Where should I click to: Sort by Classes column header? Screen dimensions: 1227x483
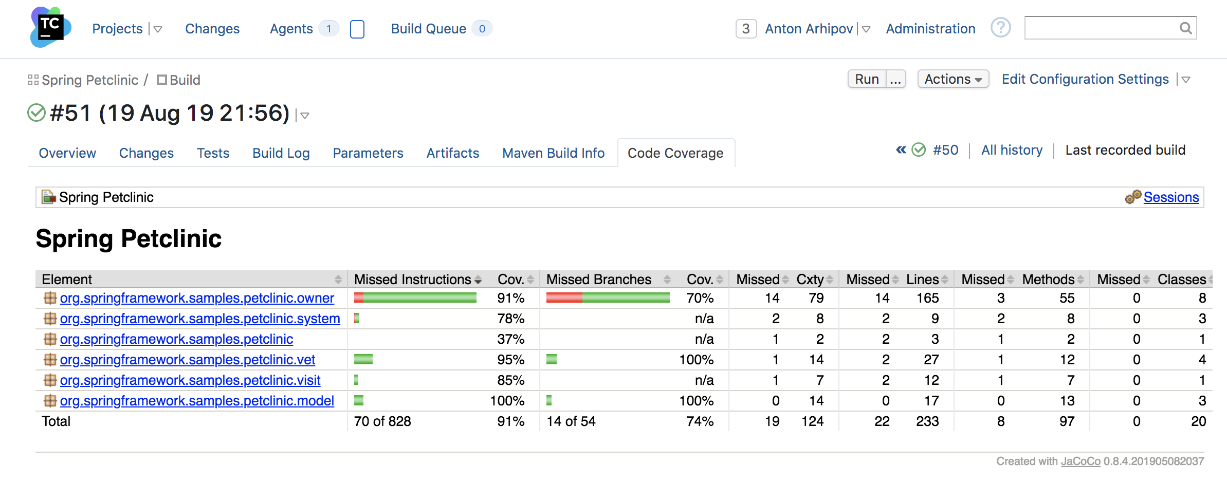click(1183, 279)
